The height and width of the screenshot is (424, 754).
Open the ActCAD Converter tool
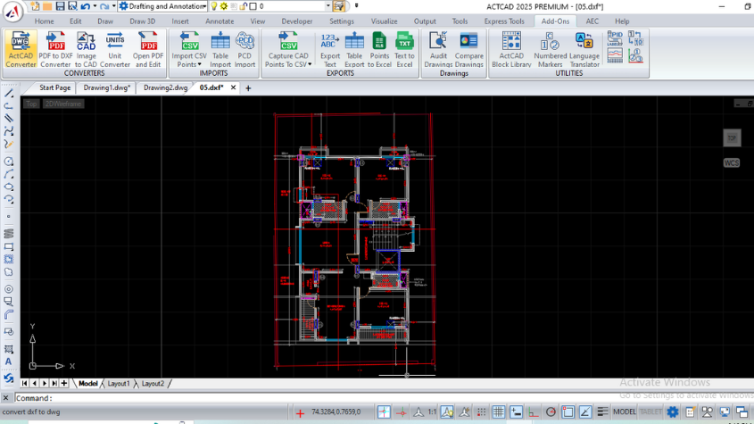coord(21,50)
